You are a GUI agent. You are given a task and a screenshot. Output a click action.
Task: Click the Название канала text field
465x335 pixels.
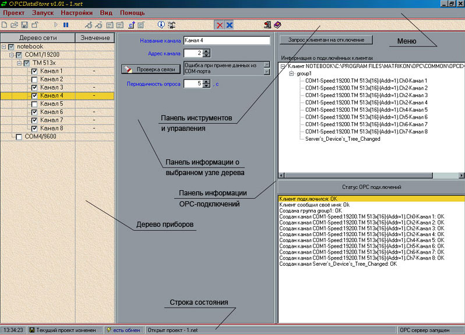coord(227,41)
